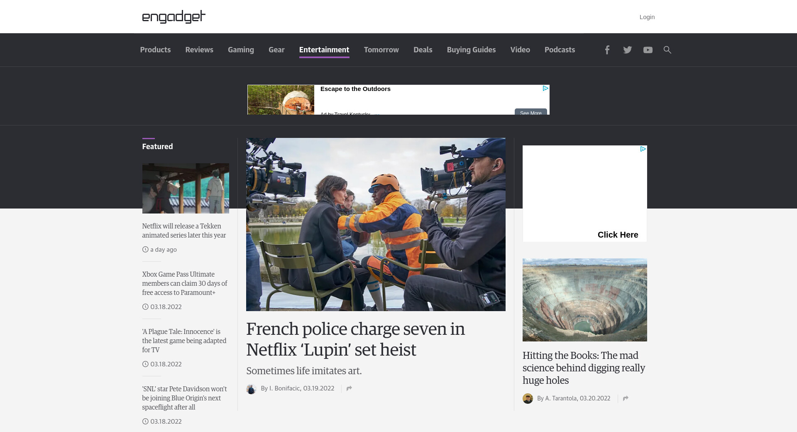Click the Login link
The image size is (797, 432).
coord(647,17)
